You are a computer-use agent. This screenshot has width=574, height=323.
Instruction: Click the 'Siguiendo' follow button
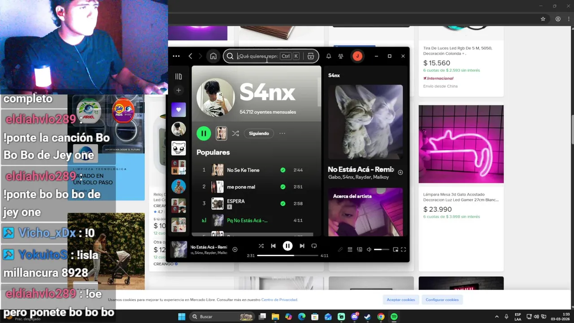pos(259,133)
